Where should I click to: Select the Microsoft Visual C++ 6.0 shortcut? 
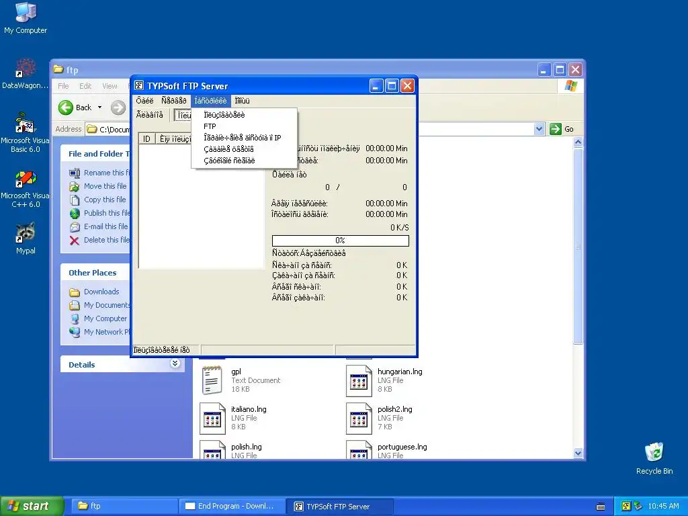(26, 188)
